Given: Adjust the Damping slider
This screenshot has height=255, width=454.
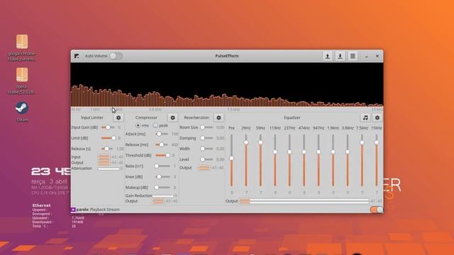Looking at the screenshot, I should 207,138.
